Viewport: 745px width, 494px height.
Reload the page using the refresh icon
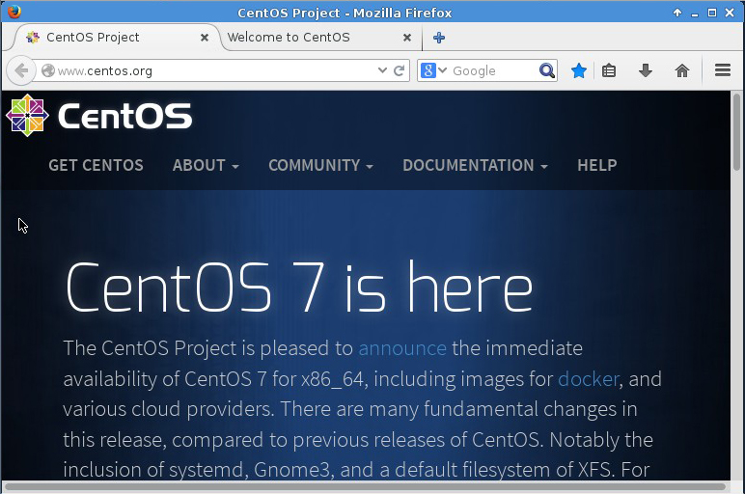click(400, 70)
